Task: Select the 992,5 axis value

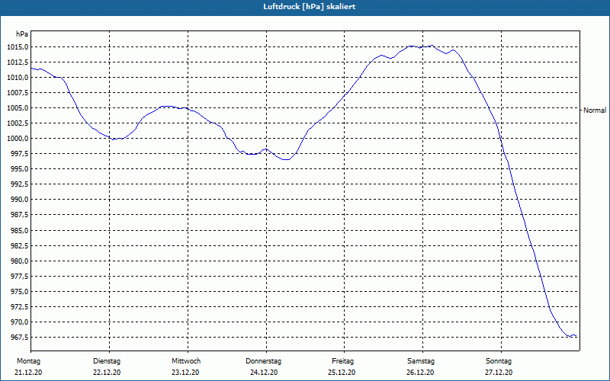Action: (x=19, y=184)
